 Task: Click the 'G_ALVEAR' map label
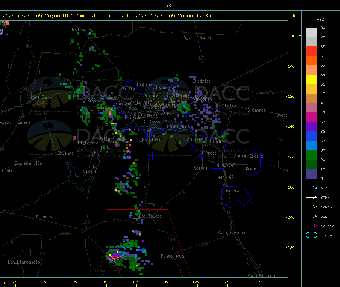(x=226, y=165)
